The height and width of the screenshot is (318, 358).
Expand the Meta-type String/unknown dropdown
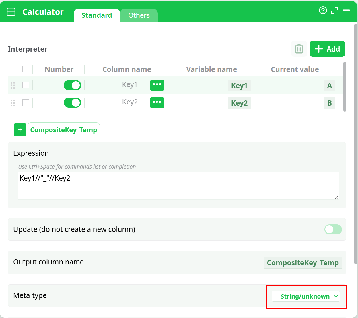306,296
